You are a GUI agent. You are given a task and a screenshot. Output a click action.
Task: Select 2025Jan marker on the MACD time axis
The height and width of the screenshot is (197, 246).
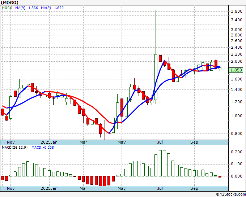click(x=49, y=188)
